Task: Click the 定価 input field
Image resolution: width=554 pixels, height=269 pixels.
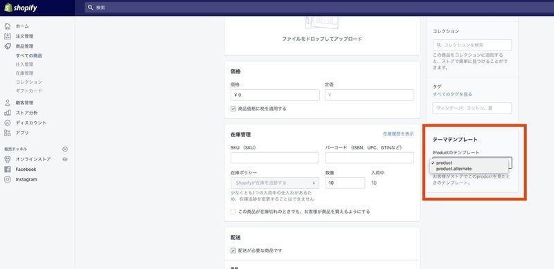Action: [369, 95]
